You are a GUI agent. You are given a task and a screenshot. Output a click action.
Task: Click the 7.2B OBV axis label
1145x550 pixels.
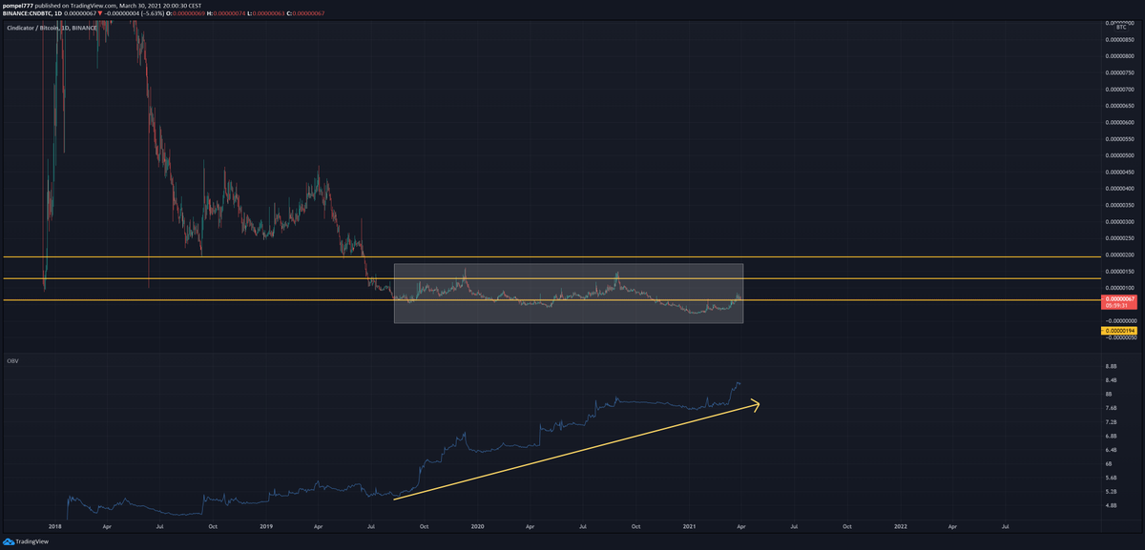1110,421
